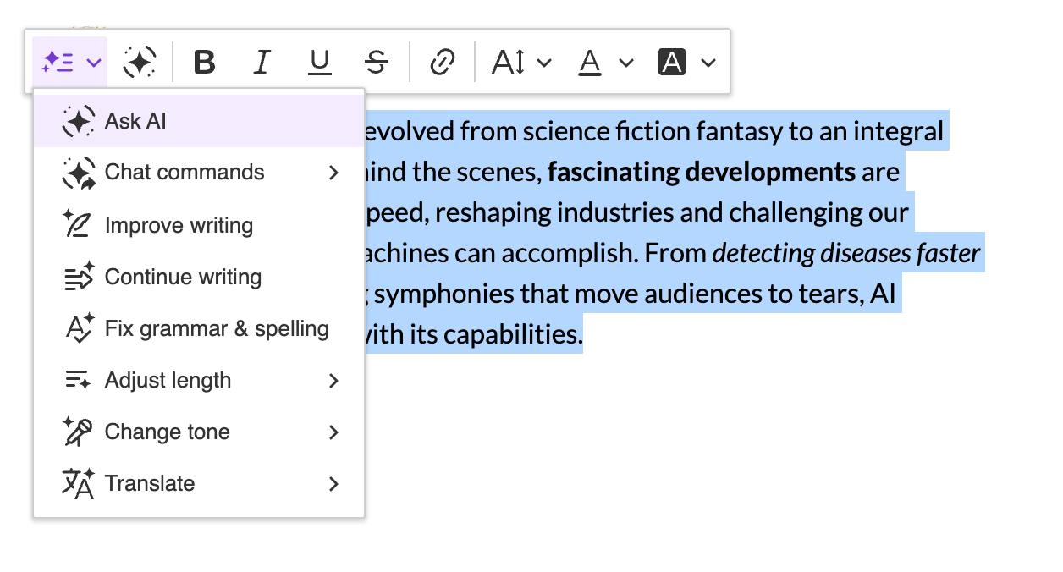Click the AI assistant sparkle icon
Viewport: 1063px width, 572px height.
click(x=139, y=61)
